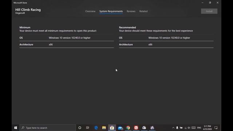The height and width of the screenshot is (131, 233).
Task: Open the Action Center notifications icon
Action: pos(216,128)
